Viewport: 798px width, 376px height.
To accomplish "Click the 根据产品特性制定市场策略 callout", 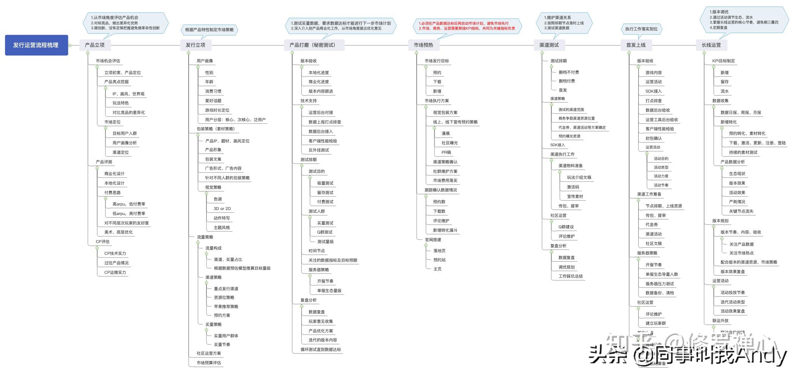I will click(x=209, y=30).
